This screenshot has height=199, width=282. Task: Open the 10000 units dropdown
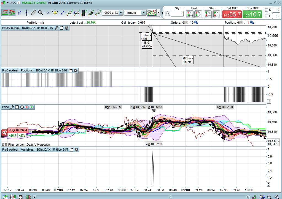pyautogui.click(x=112, y=13)
